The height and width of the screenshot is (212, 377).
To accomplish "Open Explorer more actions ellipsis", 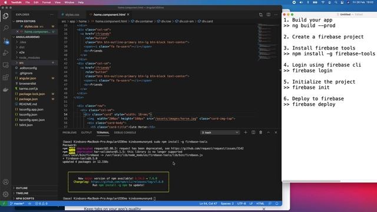I will tap(52, 15).
